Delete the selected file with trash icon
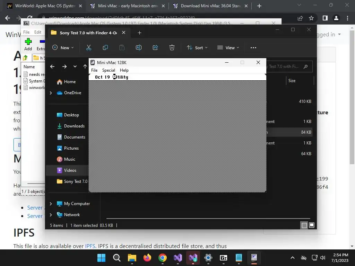 [172, 48]
